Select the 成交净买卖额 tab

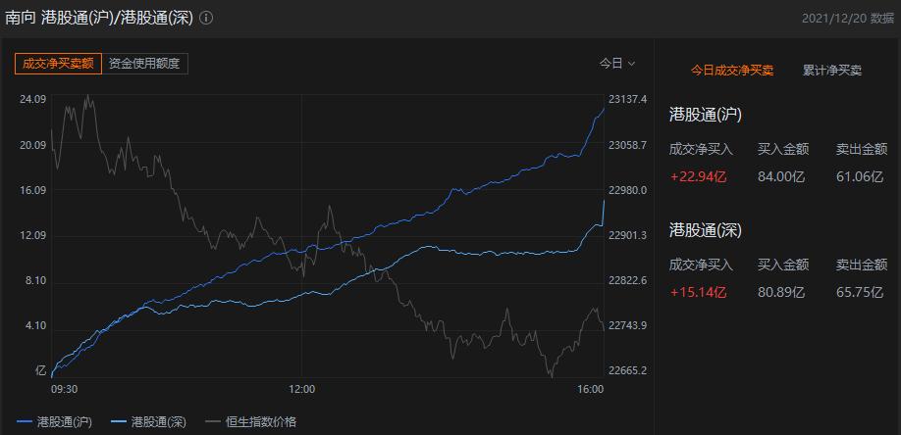[58, 64]
